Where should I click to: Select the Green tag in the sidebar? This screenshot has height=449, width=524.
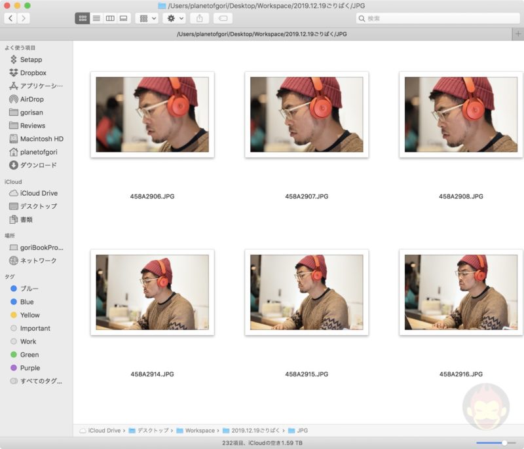click(28, 354)
